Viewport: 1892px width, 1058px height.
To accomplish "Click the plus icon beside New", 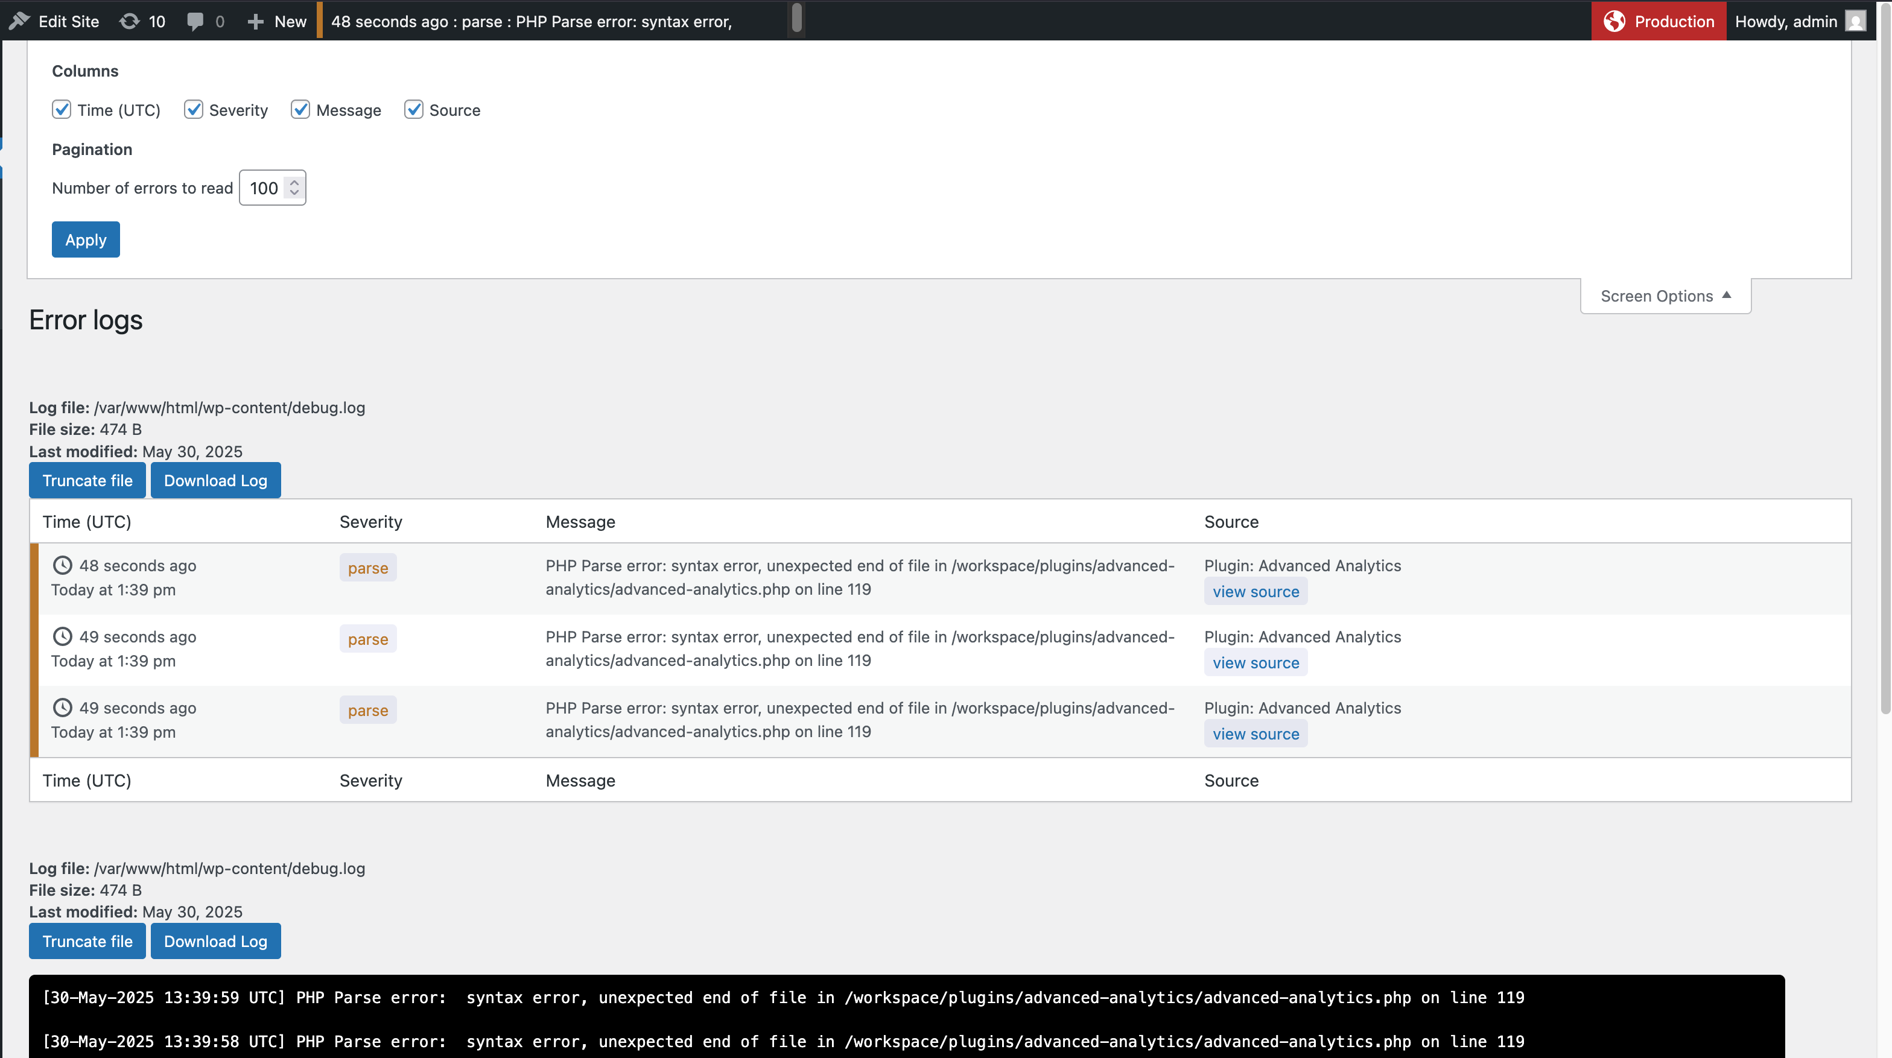I will click(x=255, y=21).
